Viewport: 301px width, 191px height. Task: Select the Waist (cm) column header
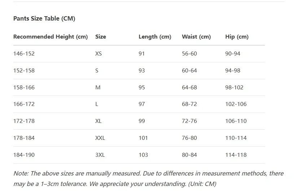tap(196, 37)
